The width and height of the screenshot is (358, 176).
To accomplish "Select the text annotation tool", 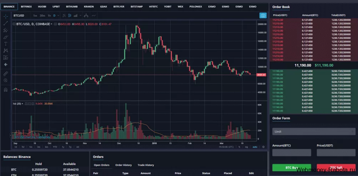I will pyautogui.click(x=6, y=44).
